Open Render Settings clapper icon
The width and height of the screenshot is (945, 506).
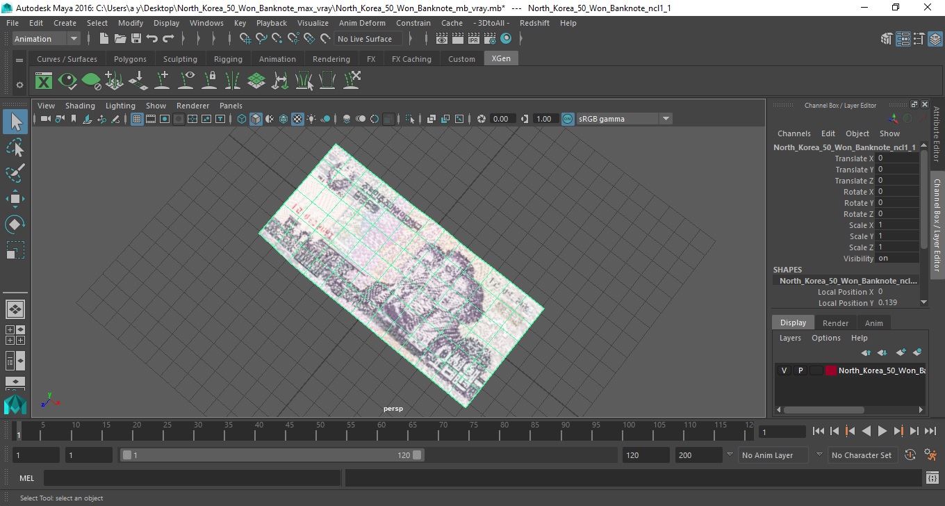[490, 39]
